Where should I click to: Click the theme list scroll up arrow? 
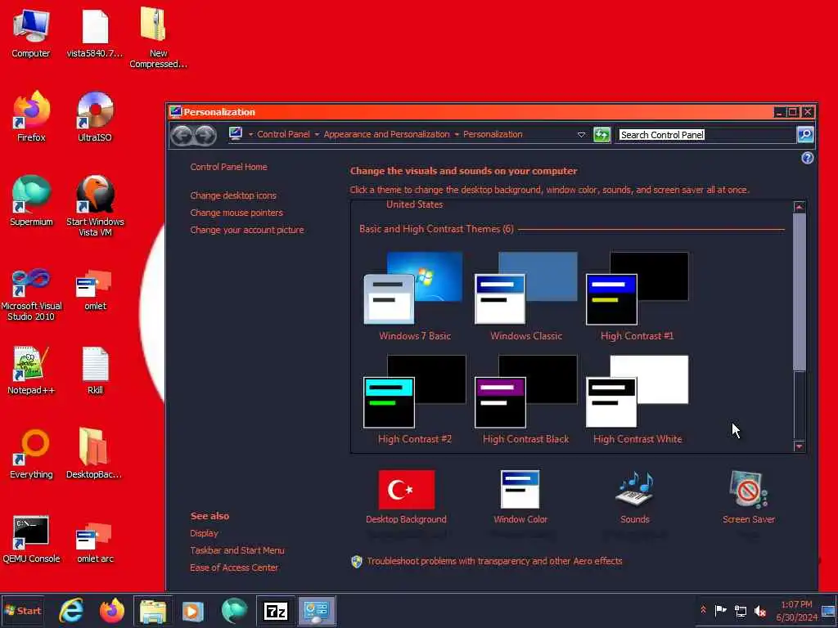tap(799, 207)
